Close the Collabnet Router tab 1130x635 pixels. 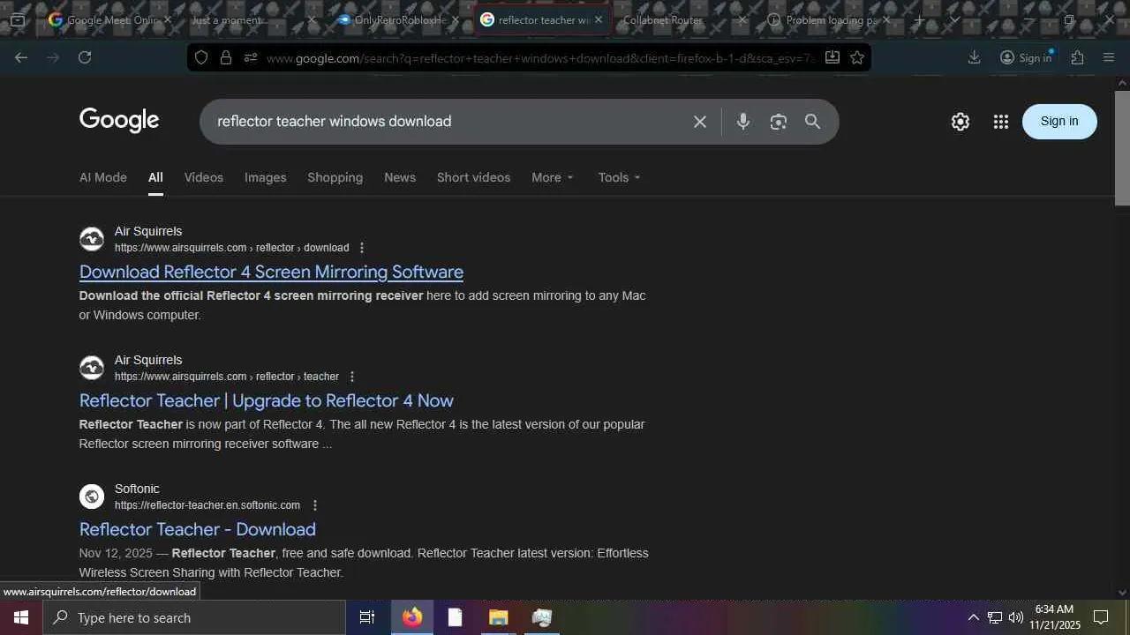pyautogui.click(x=742, y=19)
